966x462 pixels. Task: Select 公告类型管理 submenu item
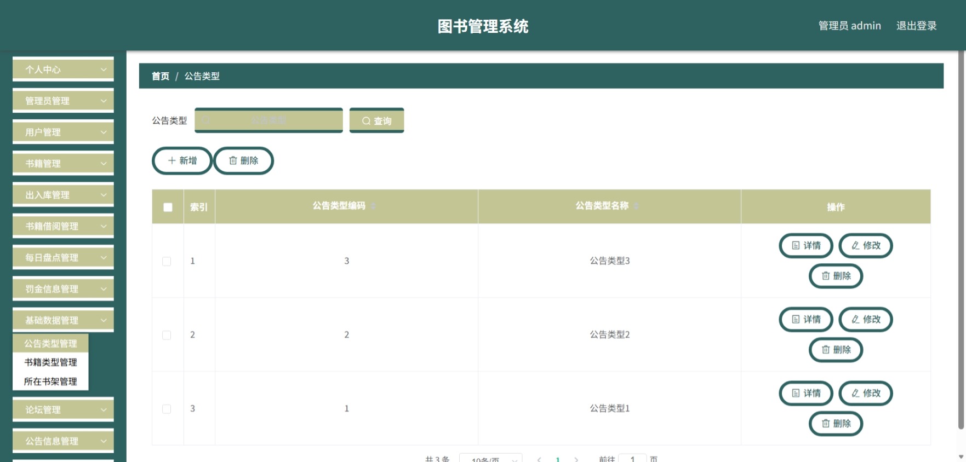50,343
